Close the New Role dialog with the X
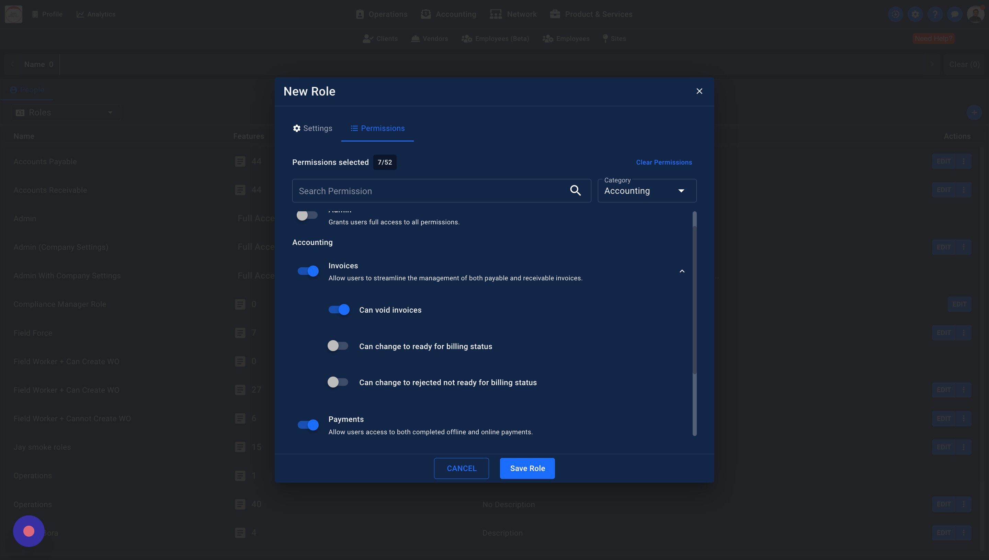989x560 pixels. click(x=699, y=91)
